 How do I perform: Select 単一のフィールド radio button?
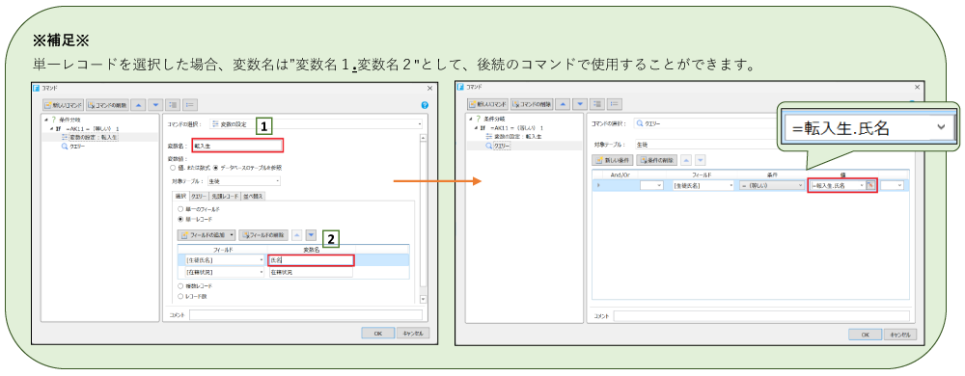point(180,209)
